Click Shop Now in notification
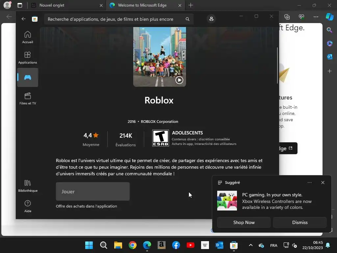This screenshot has height=253, width=337. pos(244,222)
